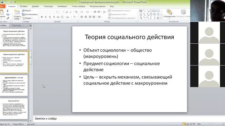
Task: Click the Format Painter brush icon
Action: click(x=8, y=18)
